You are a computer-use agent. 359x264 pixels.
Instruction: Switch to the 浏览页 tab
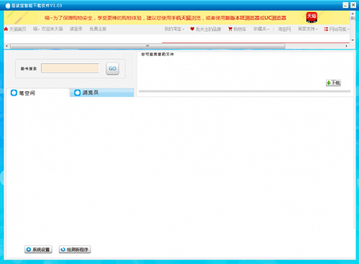click(x=102, y=93)
